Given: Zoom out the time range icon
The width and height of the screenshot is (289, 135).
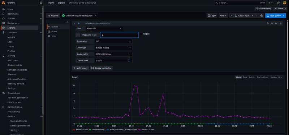Looking at the screenshot, I should (x=262, y=16).
